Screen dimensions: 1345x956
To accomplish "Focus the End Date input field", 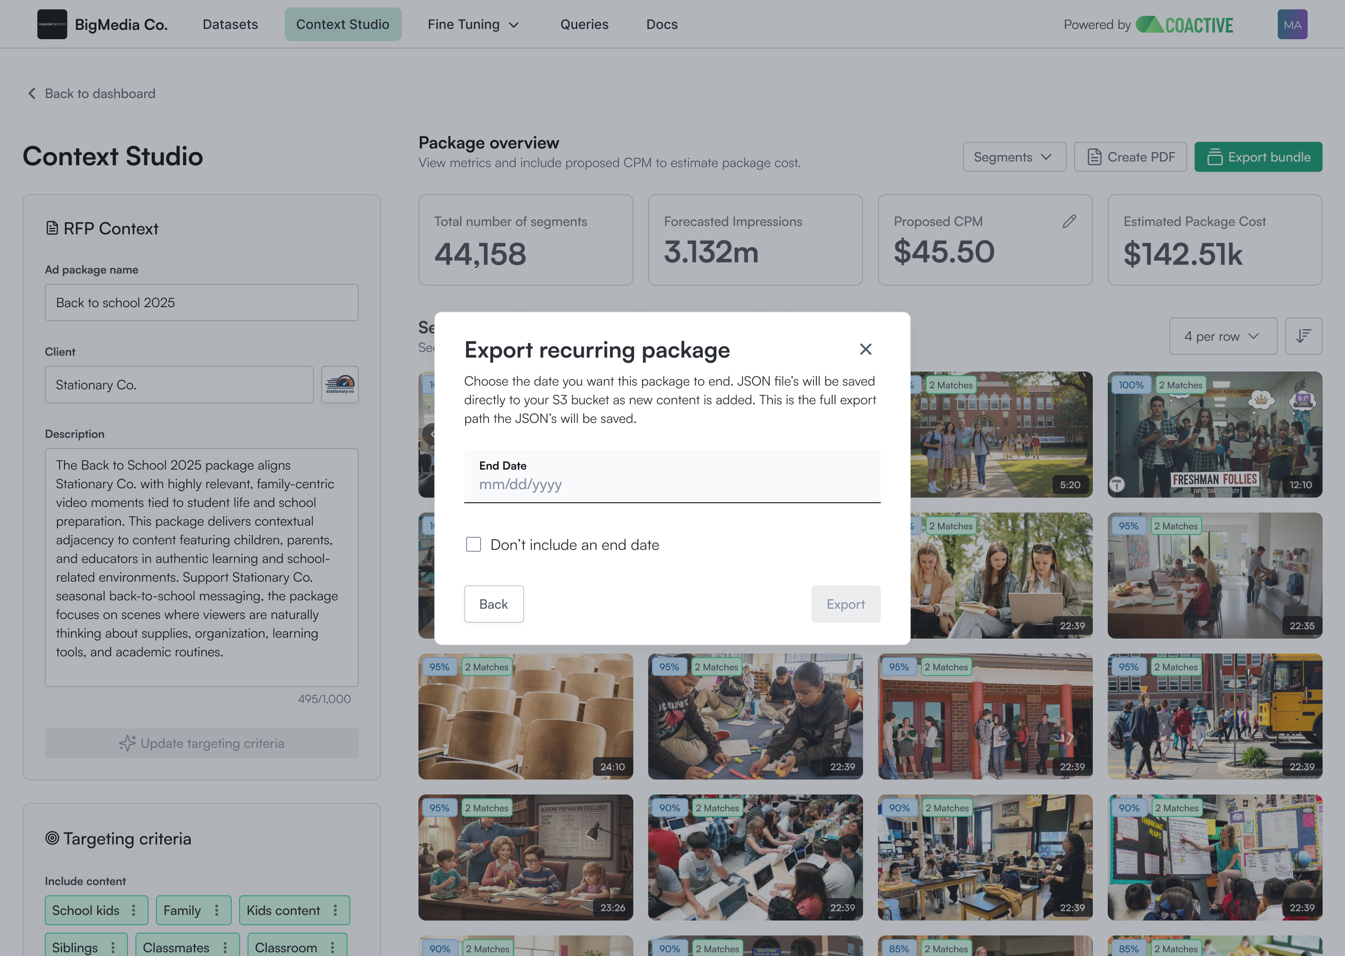I will click(672, 477).
